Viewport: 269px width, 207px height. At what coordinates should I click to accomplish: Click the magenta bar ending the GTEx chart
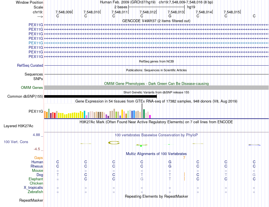click(x=150, y=116)
